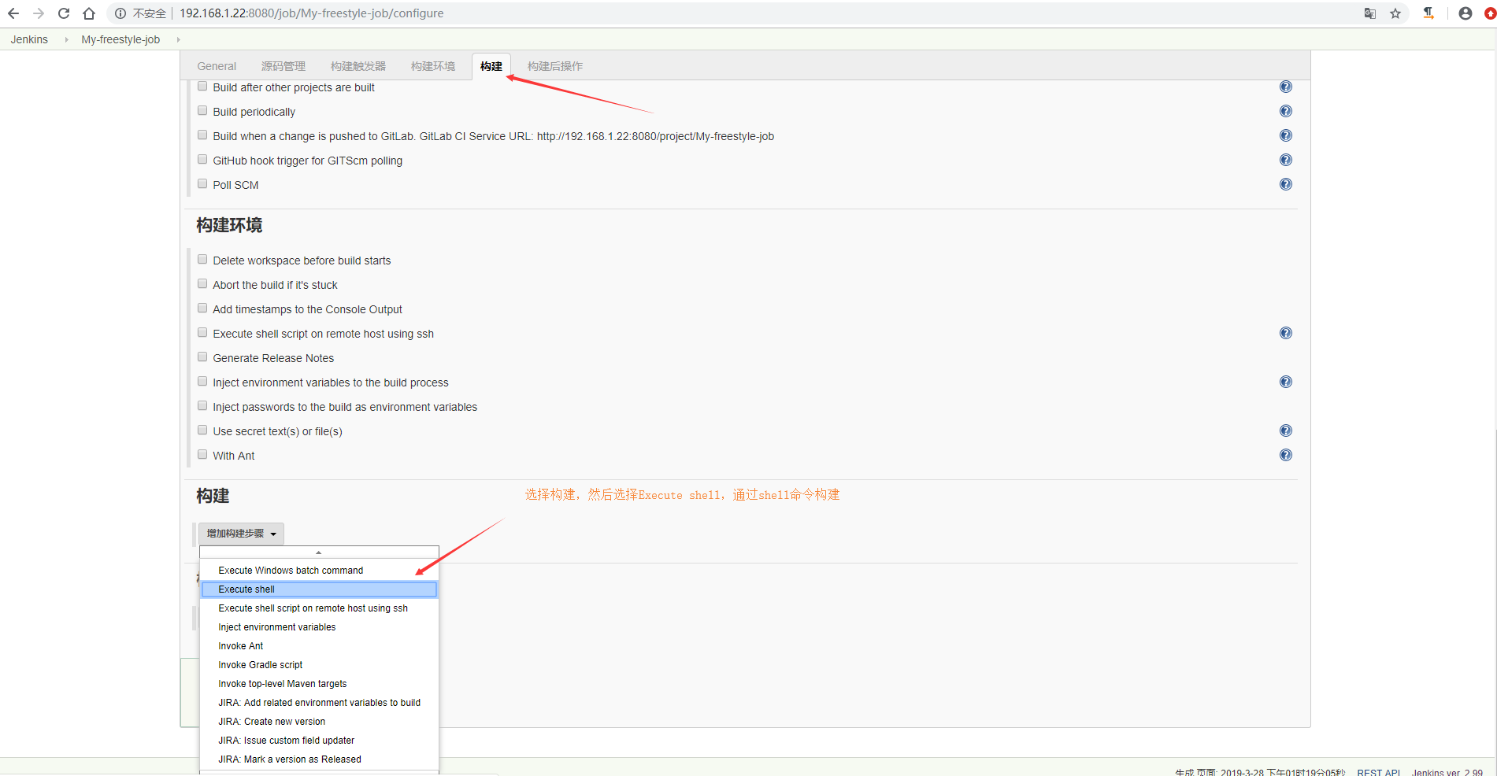
Task: Enable Poll SCM checkbox
Action: tap(202, 184)
